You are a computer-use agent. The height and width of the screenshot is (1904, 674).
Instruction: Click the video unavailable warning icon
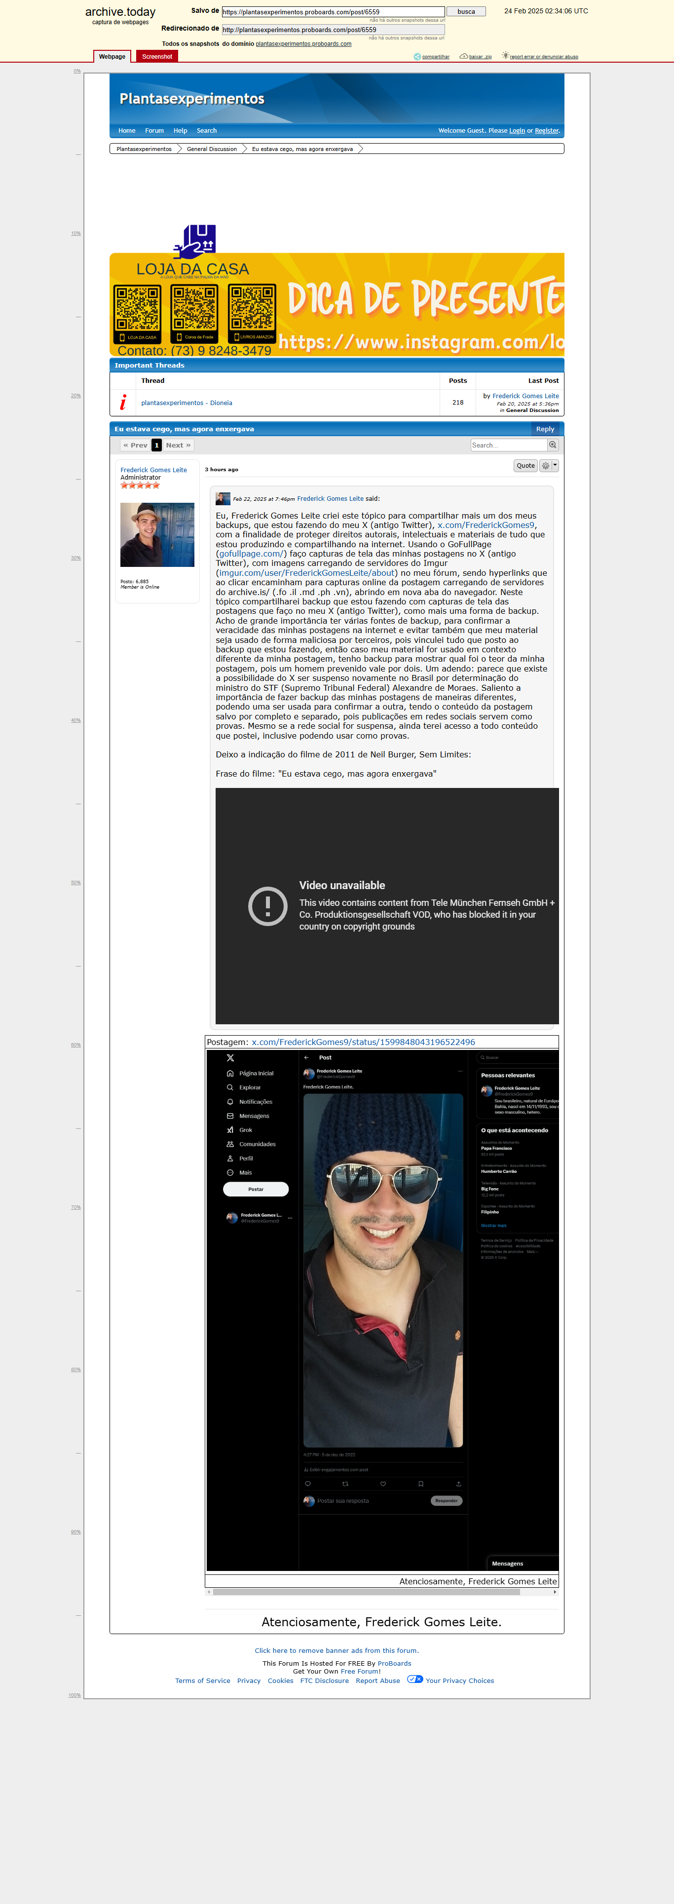click(x=267, y=906)
